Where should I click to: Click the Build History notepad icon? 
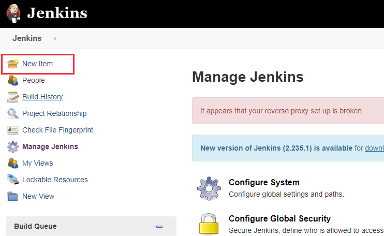tap(13, 97)
